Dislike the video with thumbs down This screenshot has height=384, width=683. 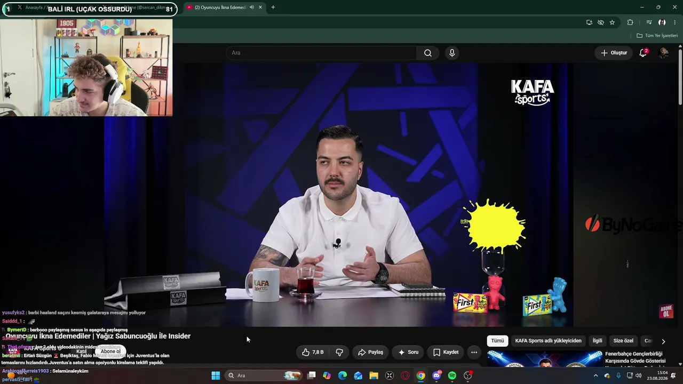coord(339,352)
